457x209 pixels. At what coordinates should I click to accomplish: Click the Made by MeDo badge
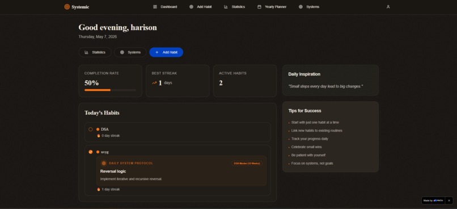pyautogui.click(x=433, y=200)
